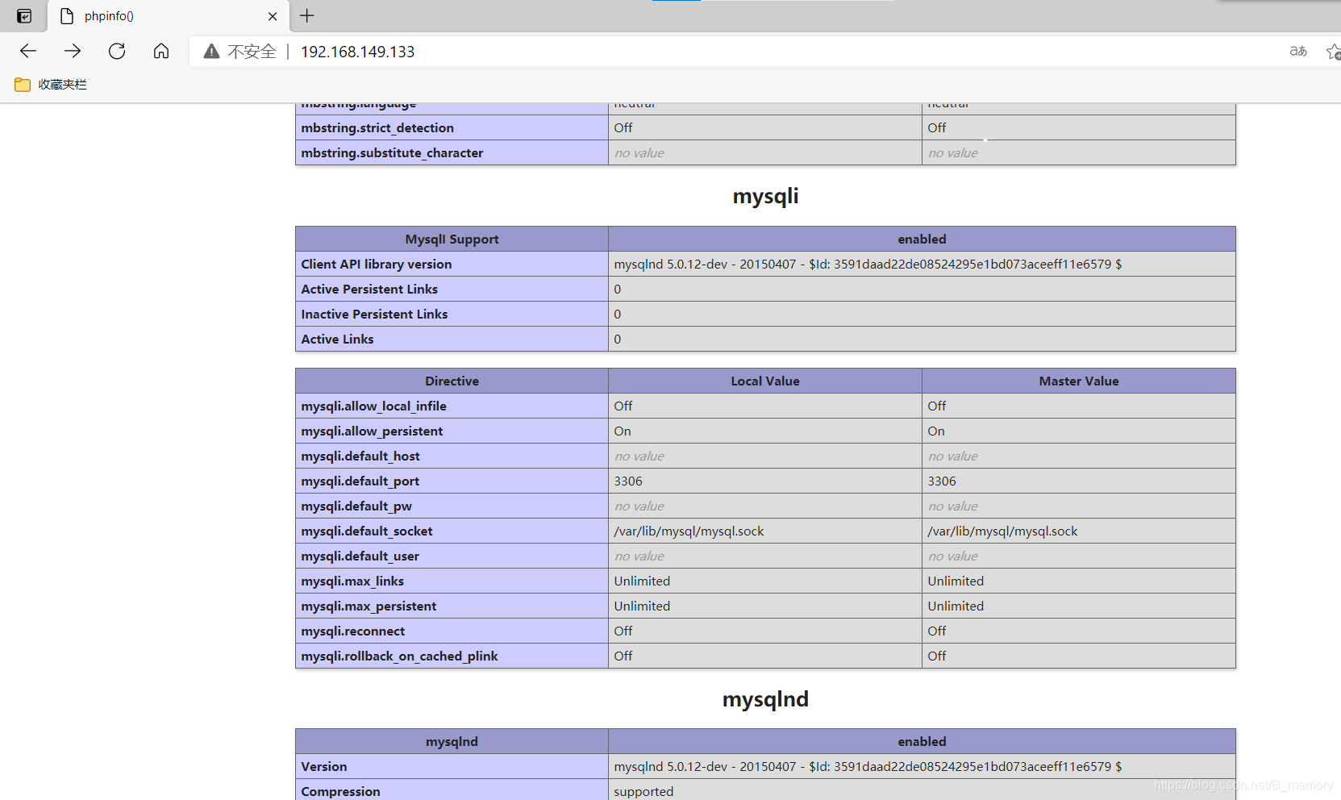Image resolution: width=1341 pixels, height=800 pixels.
Task: Select mysqli.default_socket directive
Action: point(367,531)
